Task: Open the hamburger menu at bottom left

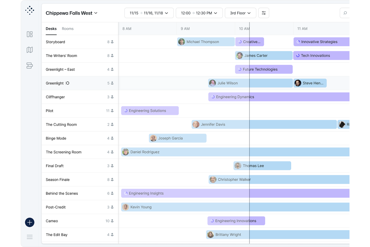Action: coord(29,236)
